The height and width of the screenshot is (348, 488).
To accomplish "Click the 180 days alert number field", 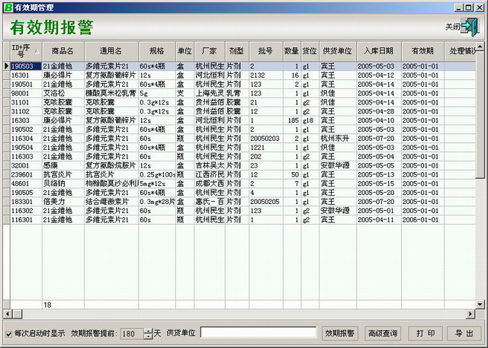I will tap(131, 334).
